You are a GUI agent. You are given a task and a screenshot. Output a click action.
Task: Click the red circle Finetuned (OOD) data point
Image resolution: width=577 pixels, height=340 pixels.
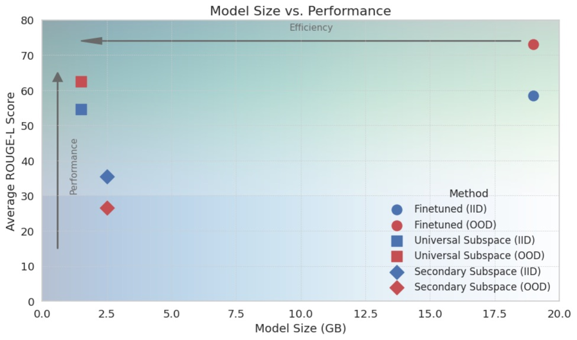(533, 44)
